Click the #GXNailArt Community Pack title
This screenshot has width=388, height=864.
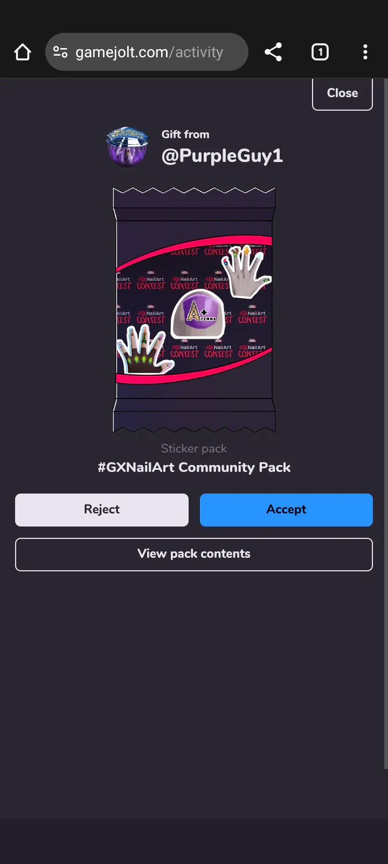[x=194, y=468]
